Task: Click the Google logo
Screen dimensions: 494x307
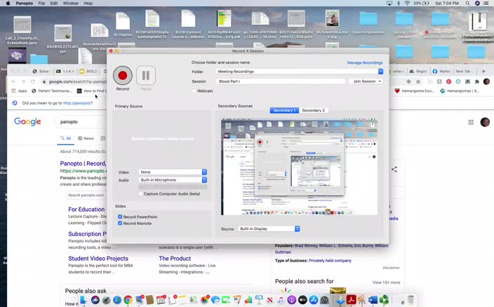Action: tap(27, 122)
